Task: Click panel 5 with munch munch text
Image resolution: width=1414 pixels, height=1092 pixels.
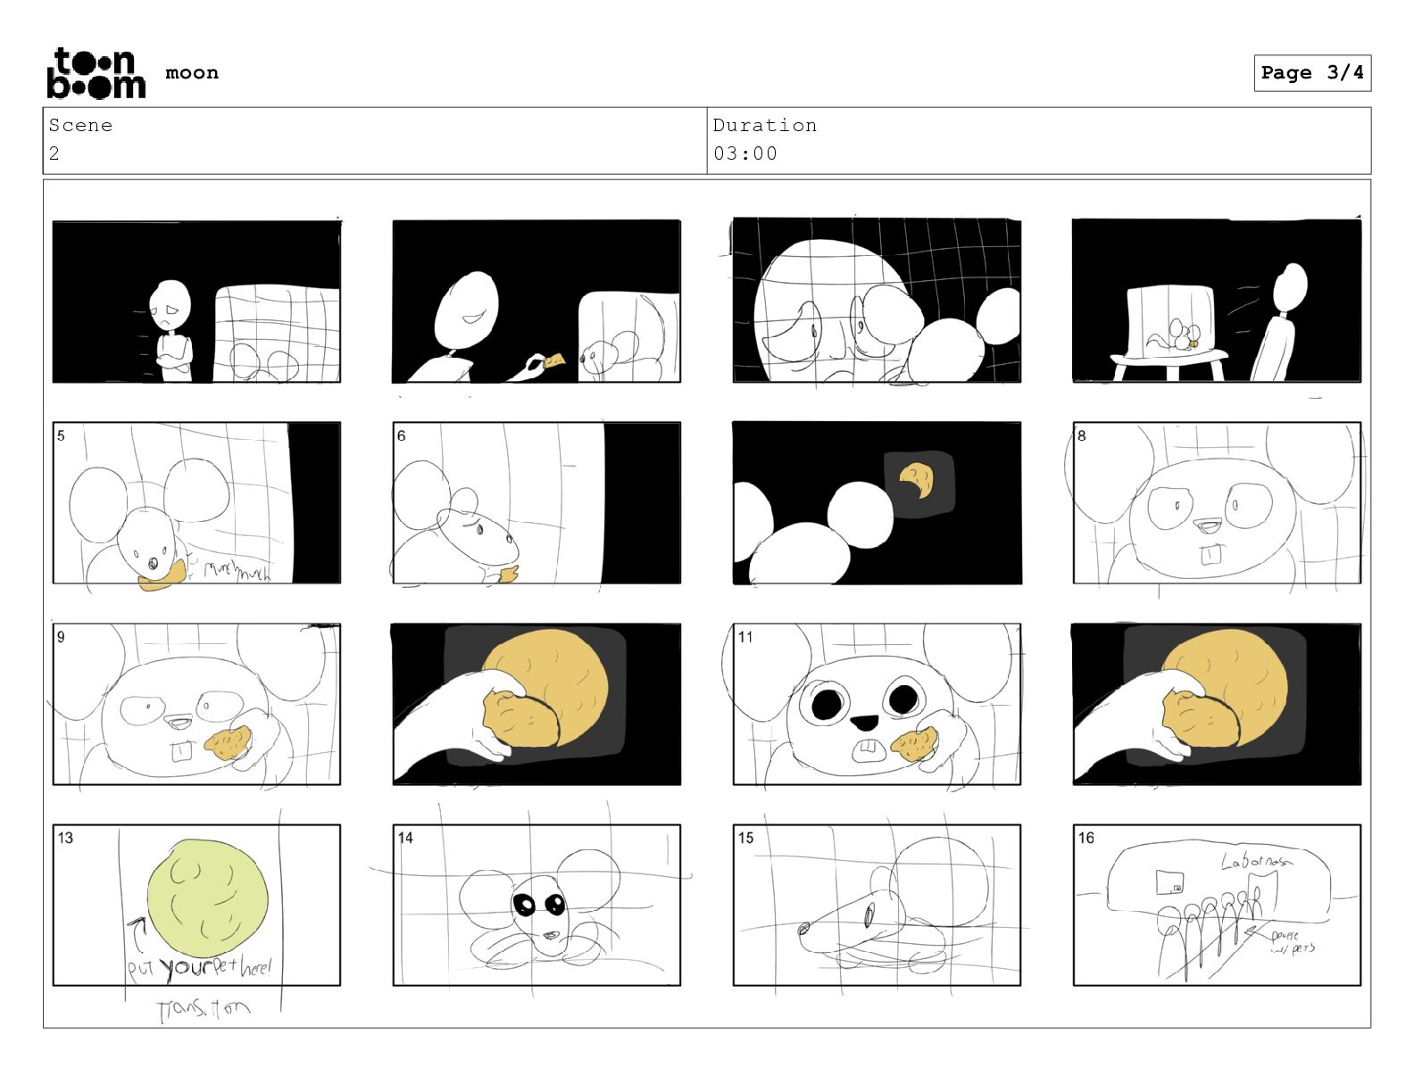Action: (x=196, y=503)
